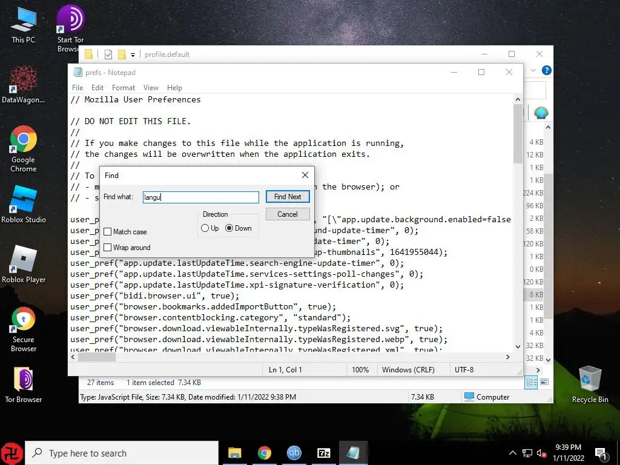Open Tor Browser folder icon on desktop
This screenshot has width=620, height=465.
tap(24, 384)
